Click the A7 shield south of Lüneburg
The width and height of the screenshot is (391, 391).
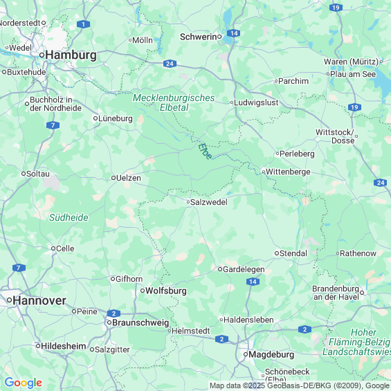point(53,125)
